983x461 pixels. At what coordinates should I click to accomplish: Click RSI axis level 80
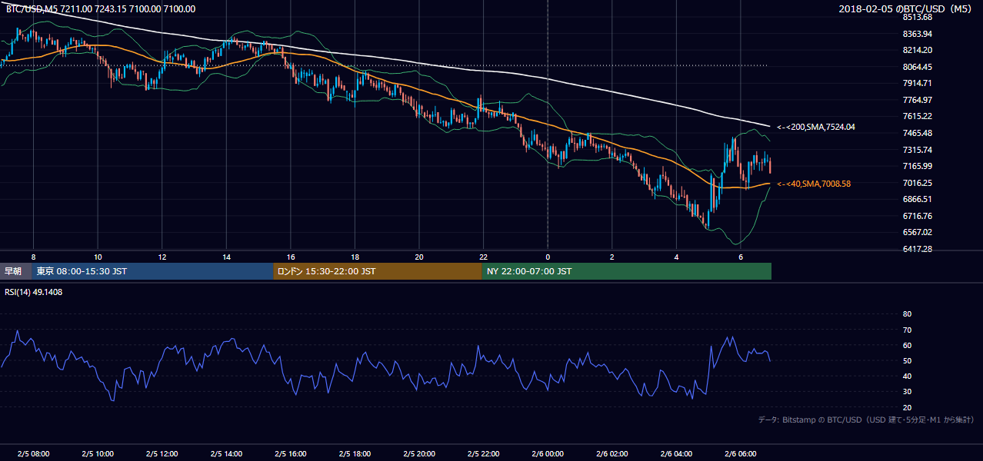[x=907, y=314]
